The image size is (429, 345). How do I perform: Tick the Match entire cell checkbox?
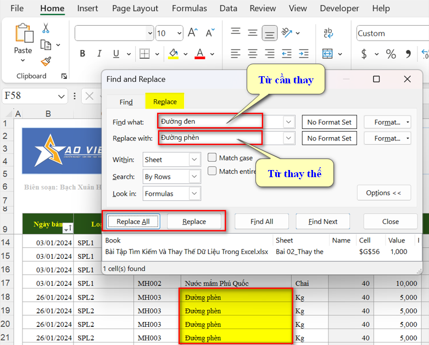click(x=212, y=171)
